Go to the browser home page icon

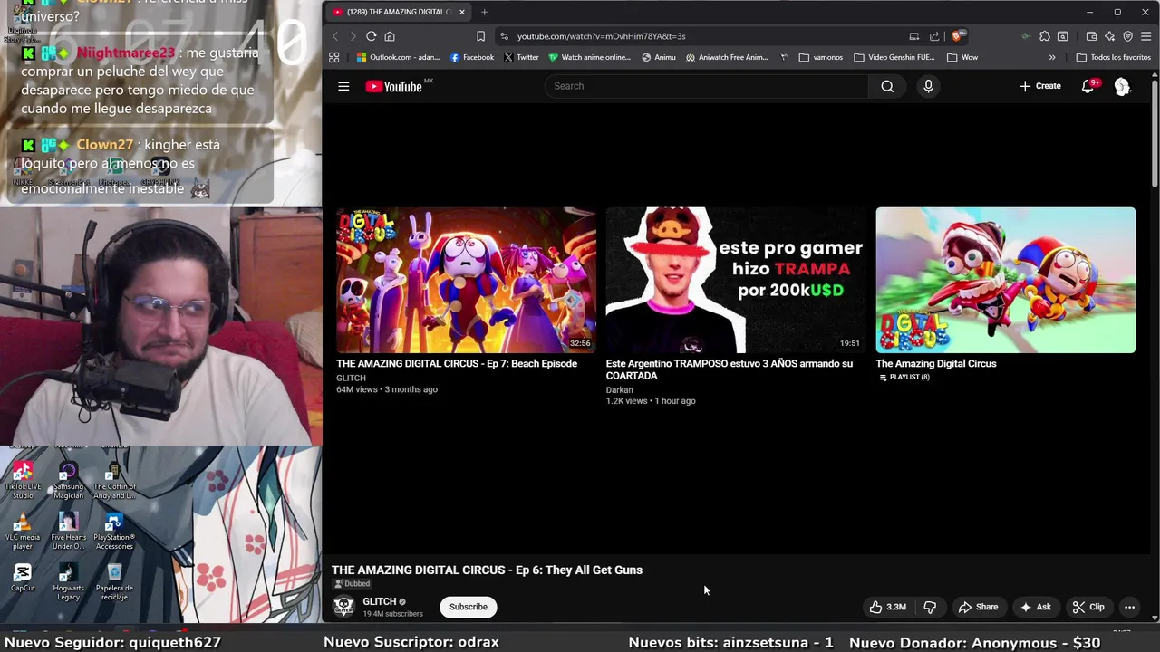pos(390,36)
